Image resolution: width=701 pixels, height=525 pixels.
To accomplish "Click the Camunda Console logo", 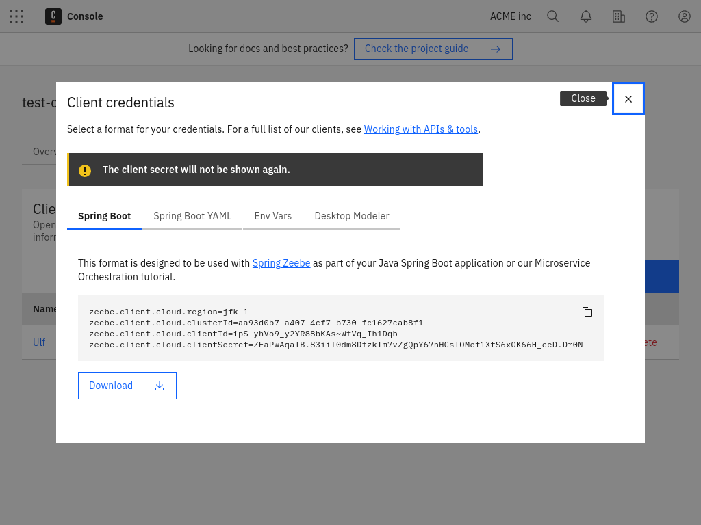I will click(x=53, y=16).
